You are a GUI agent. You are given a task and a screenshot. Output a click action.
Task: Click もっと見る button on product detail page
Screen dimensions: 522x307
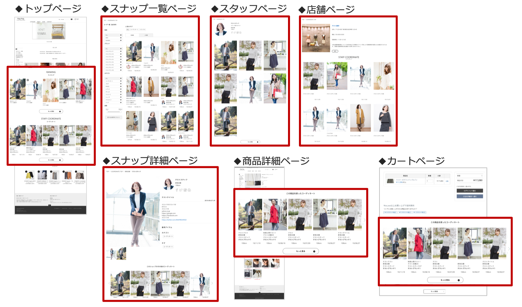301,251
